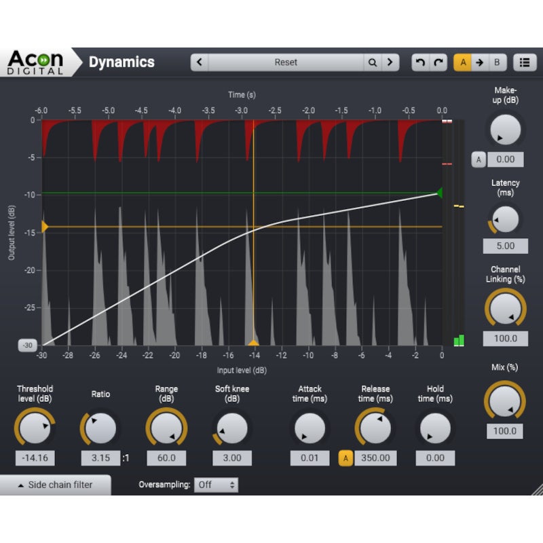Click the Soft knee knob

[x=231, y=428]
